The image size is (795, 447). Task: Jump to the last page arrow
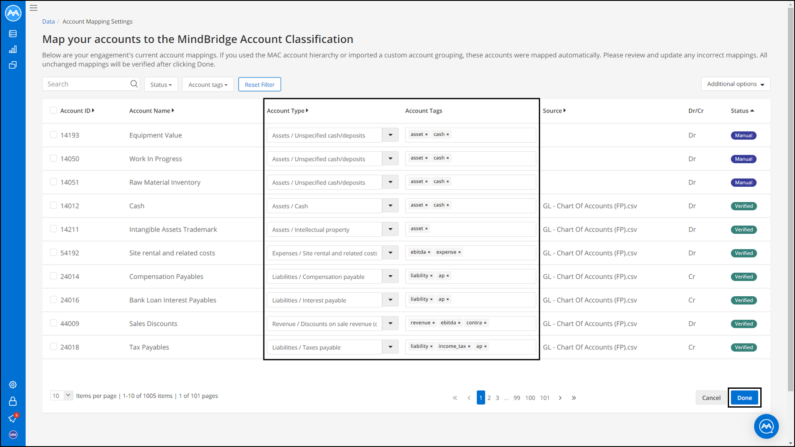(x=574, y=398)
